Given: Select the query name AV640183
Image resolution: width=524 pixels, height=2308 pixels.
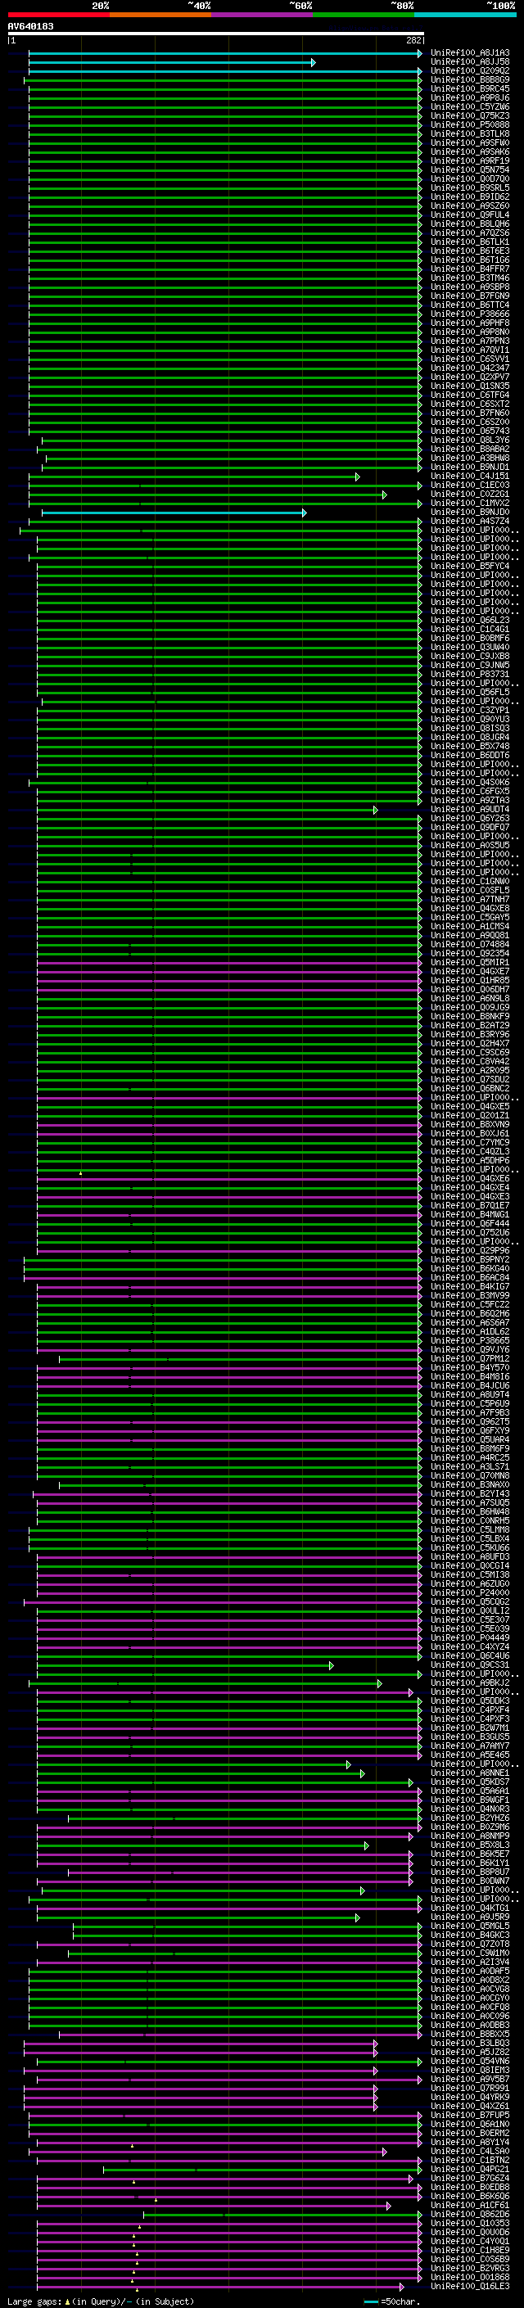Looking at the screenshot, I should [x=30, y=26].
